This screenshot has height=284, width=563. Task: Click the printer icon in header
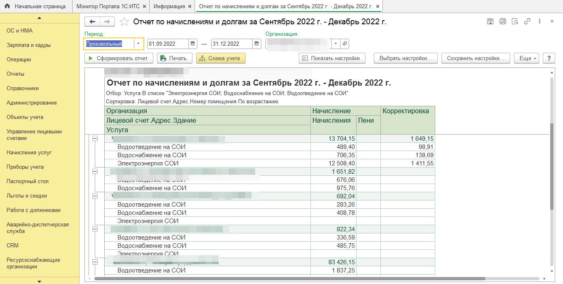click(502, 22)
